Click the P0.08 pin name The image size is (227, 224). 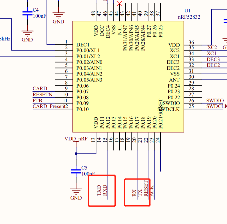click(x=83, y=98)
